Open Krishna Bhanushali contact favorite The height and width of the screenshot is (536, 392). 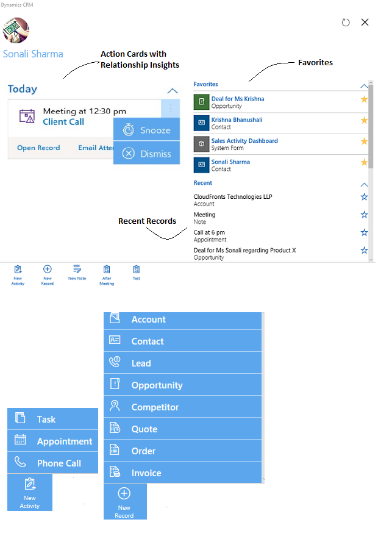pyautogui.click(x=237, y=120)
